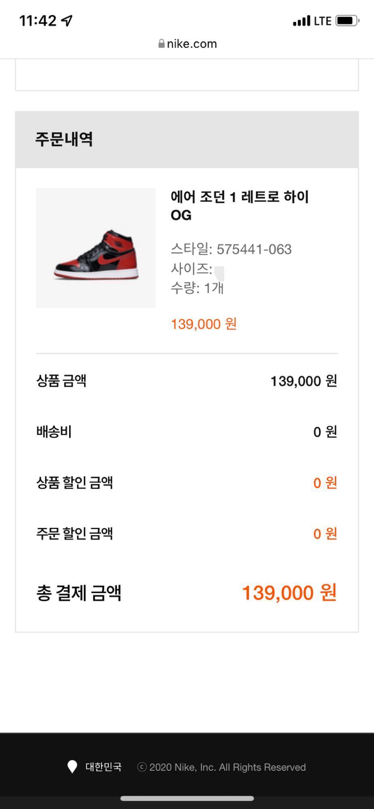374x809 pixels.
Task: Tap the nike.com address bar
Action: pos(187,44)
